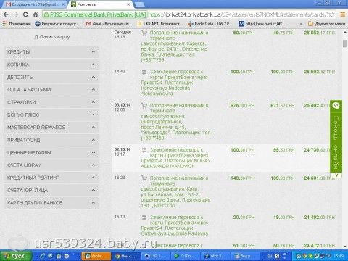Click the bookmark star in the address bar

point(332,14)
